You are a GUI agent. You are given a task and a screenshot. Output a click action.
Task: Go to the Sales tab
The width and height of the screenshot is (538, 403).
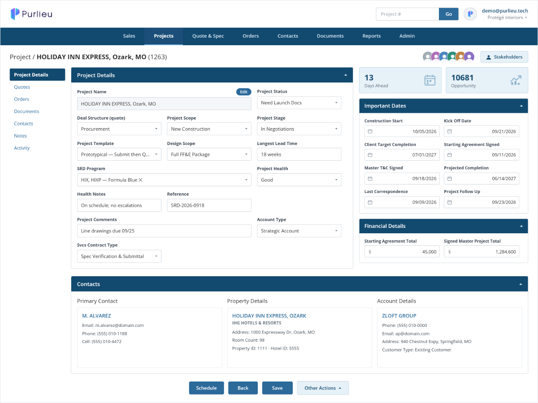click(129, 36)
